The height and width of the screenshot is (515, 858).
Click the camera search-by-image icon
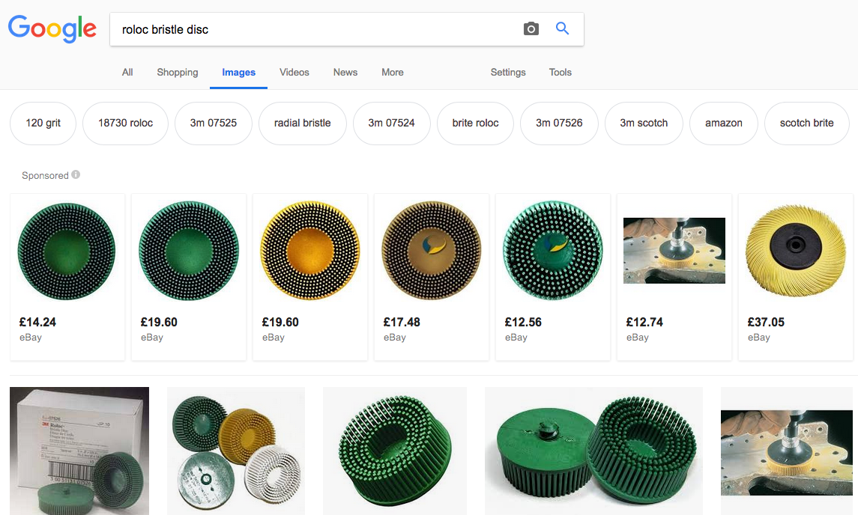point(531,29)
